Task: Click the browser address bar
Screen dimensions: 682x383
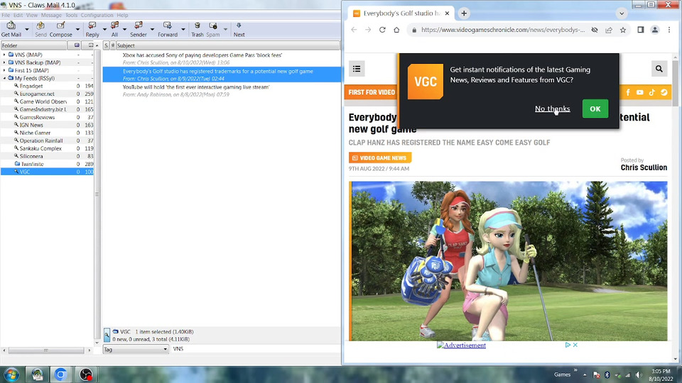Action: (x=503, y=30)
